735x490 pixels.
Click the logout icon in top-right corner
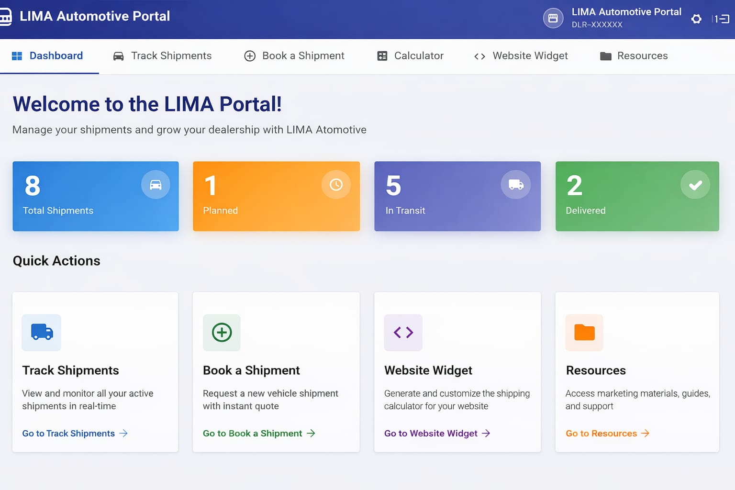pyautogui.click(x=721, y=19)
